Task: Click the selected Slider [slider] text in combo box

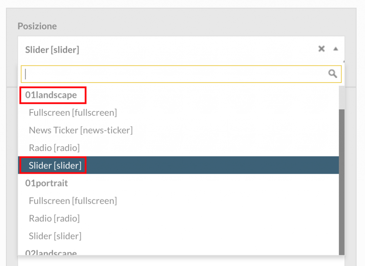Action: (x=52, y=50)
